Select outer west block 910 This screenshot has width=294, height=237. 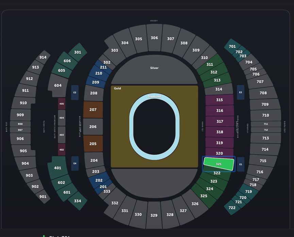point(23,103)
